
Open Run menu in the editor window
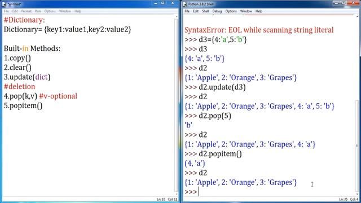38,11
